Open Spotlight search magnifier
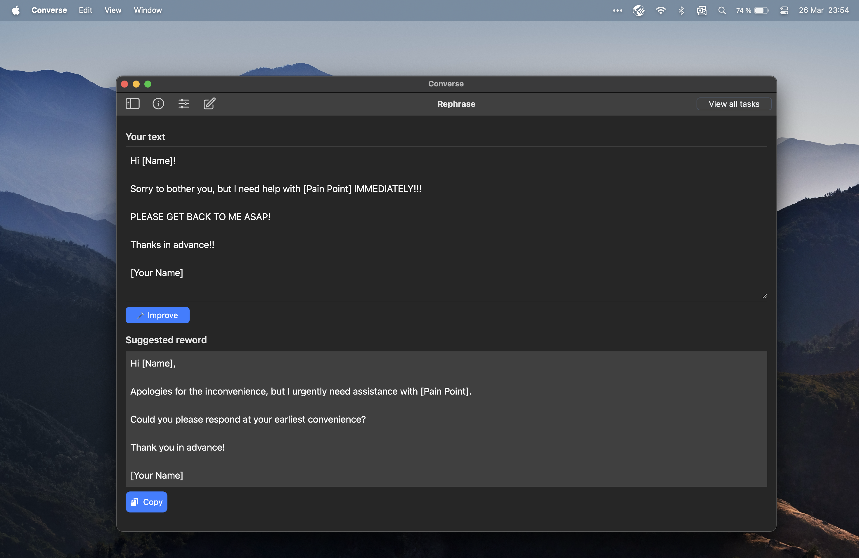859x558 pixels. 722,11
